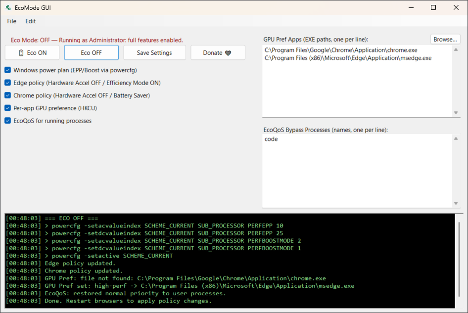Click Browse to add an EXE path
Screen dimensions: 468x313
click(445, 39)
